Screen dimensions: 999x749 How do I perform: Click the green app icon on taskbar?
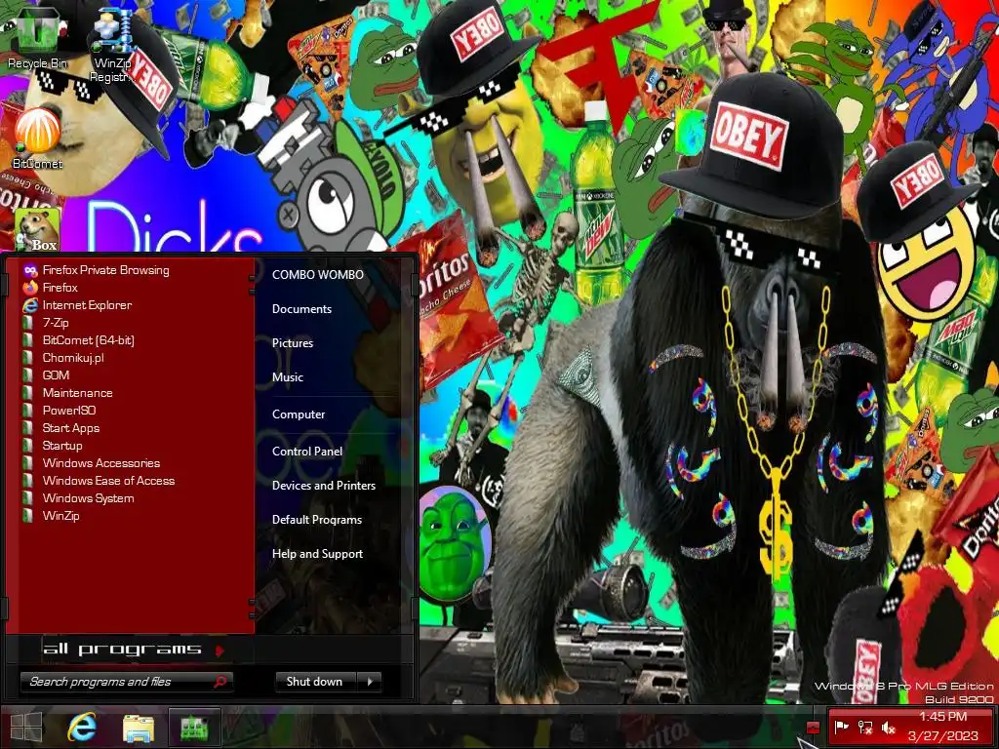click(194, 728)
